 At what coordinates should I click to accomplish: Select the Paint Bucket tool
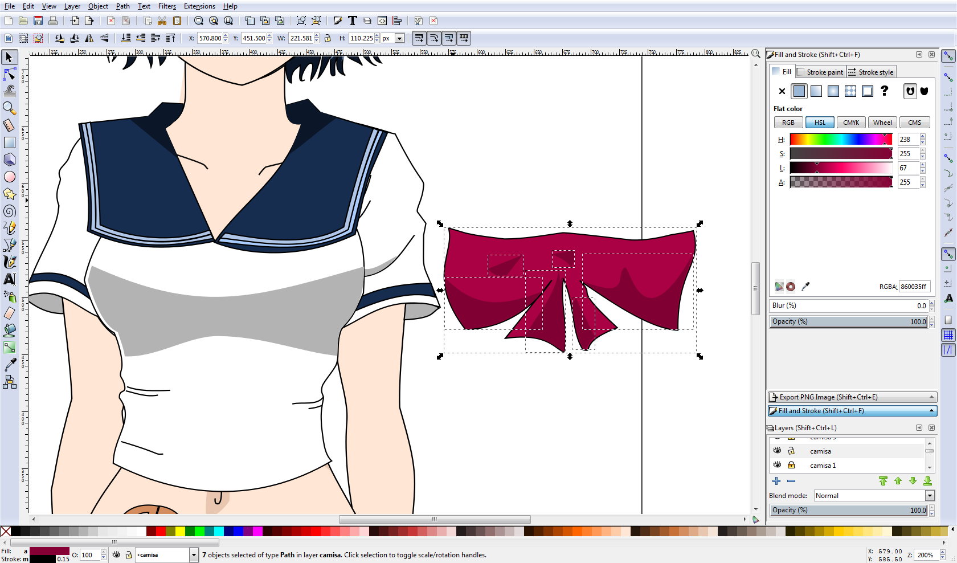pos(10,331)
